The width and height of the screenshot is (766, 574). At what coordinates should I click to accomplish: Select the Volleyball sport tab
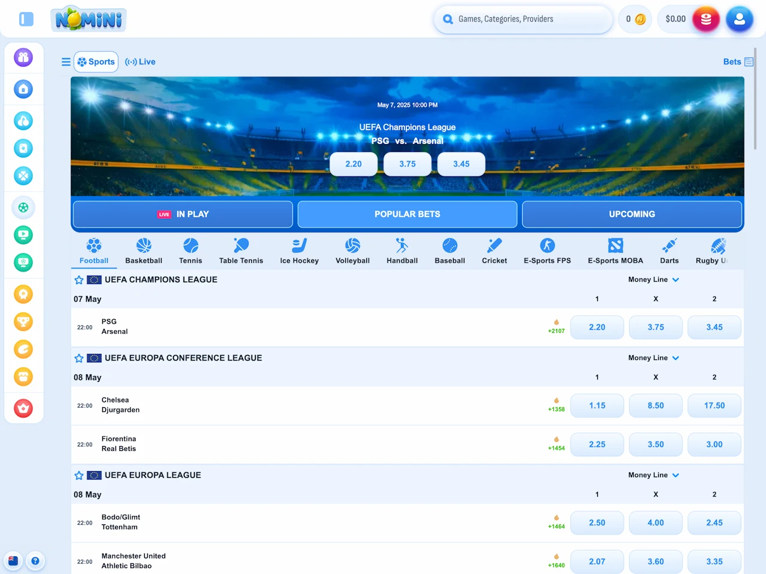tap(352, 251)
